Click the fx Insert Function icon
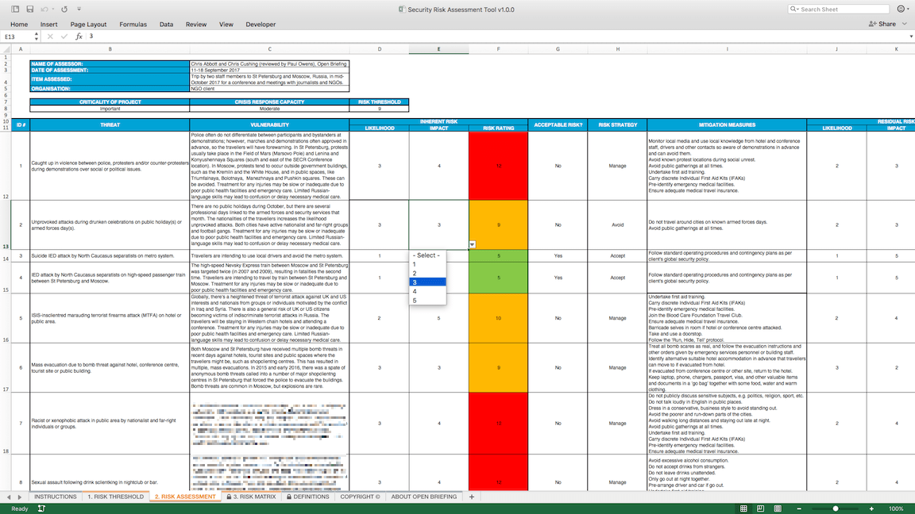Image resolution: width=915 pixels, height=514 pixels. point(79,36)
